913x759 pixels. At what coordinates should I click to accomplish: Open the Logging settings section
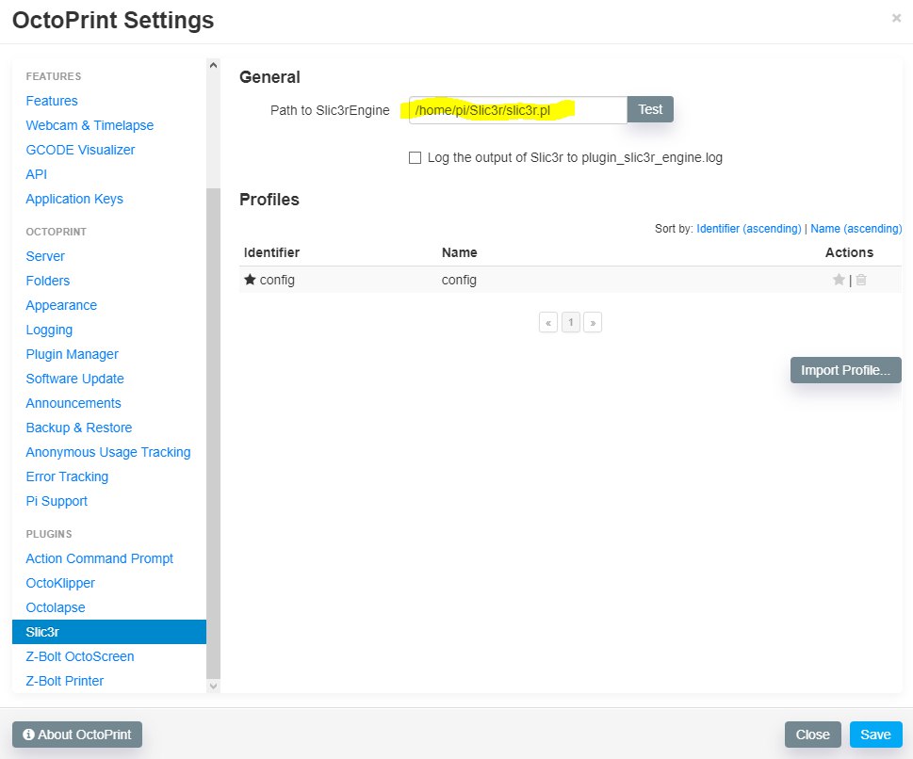pos(49,330)
